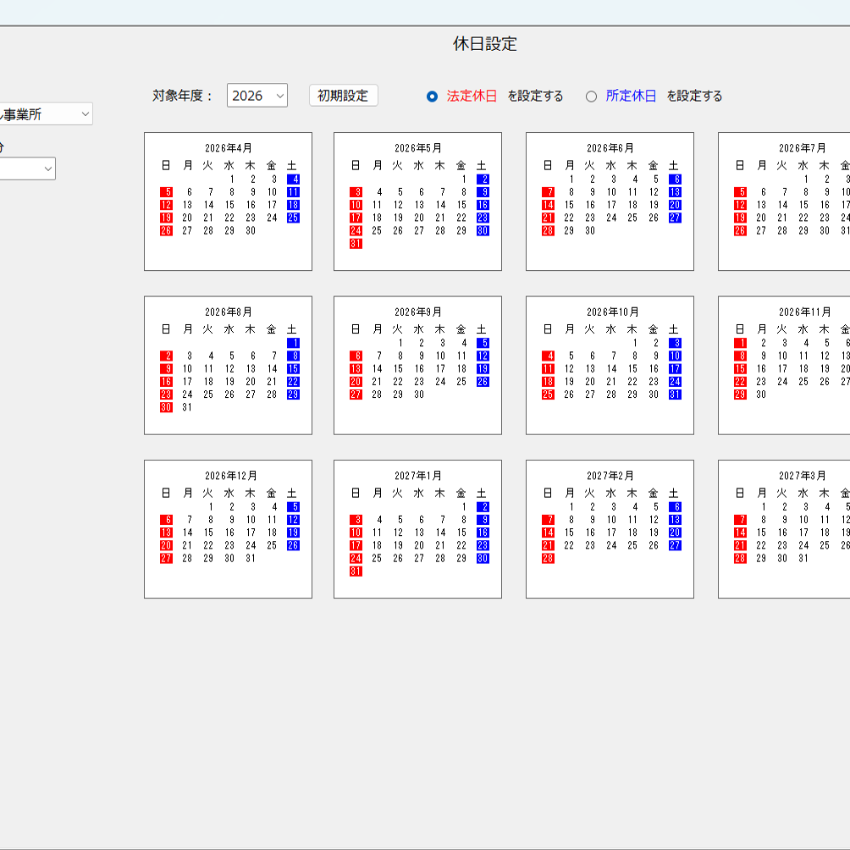Select red Sunday January 31, 2027

356,571
